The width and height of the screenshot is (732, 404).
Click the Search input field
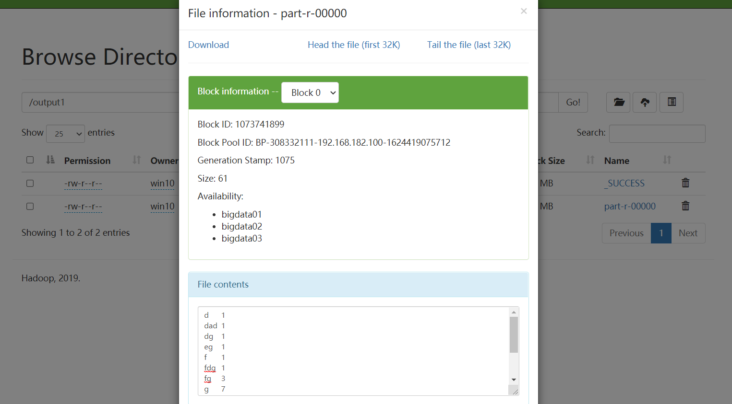pyautogui.click(x=657, y=134)
